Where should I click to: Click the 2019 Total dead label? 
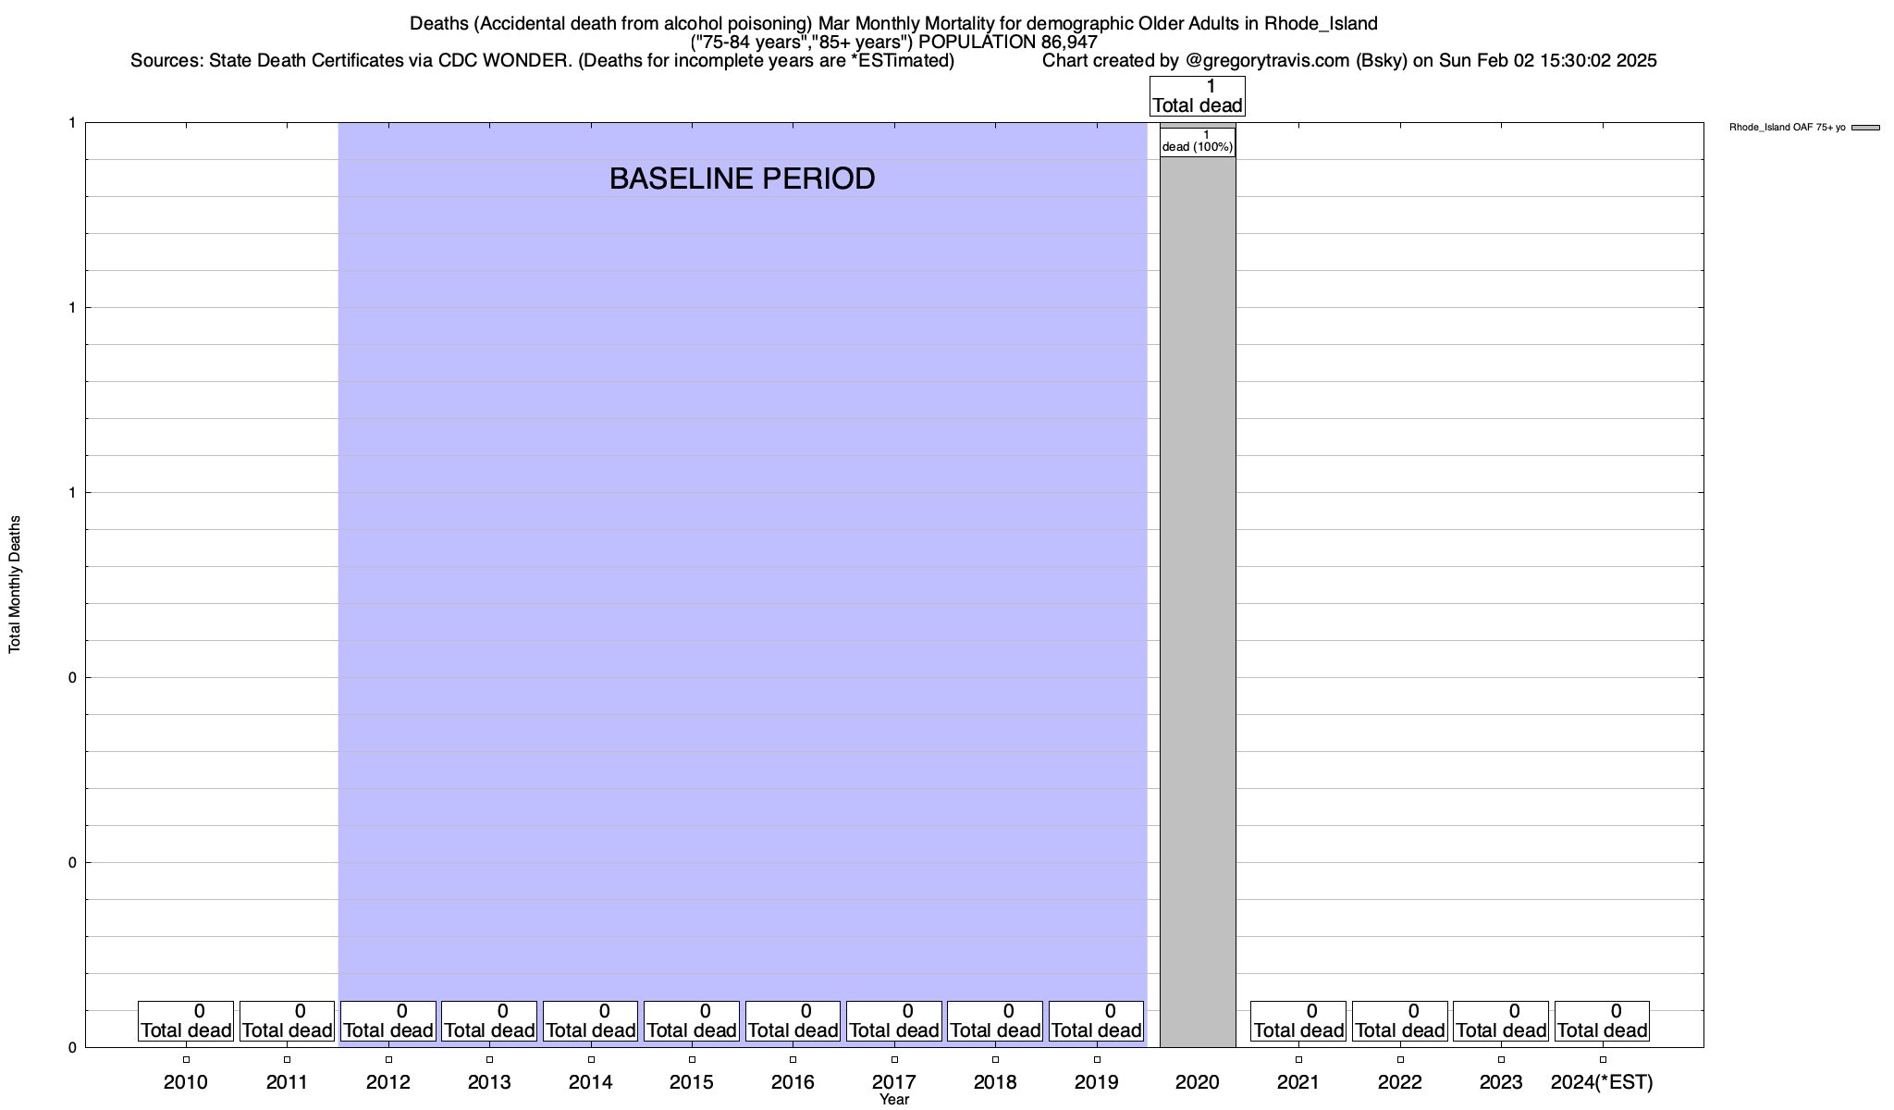1096,1021
